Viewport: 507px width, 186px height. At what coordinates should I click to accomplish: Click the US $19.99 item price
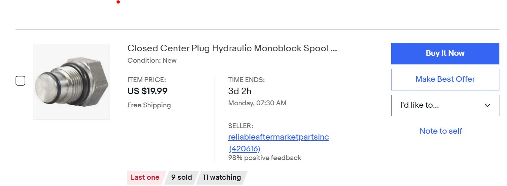(x=147, y=91)
